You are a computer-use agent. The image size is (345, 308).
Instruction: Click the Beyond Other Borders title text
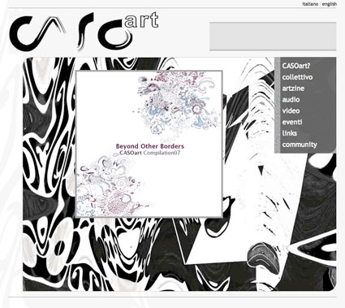pyautogui.click(x=150, y=146)
